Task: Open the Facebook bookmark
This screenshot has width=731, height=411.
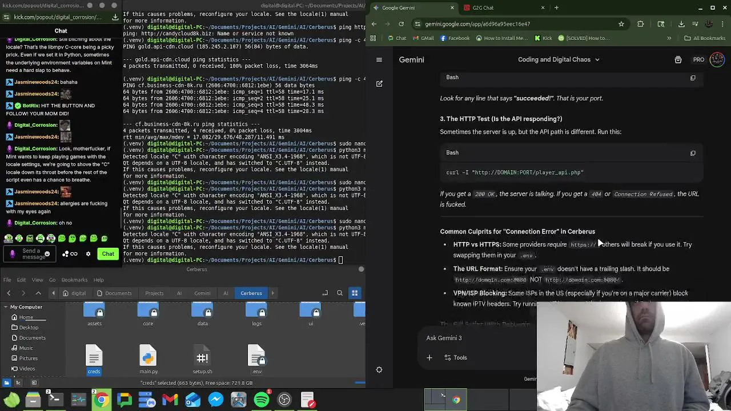Action: point(455,38)
